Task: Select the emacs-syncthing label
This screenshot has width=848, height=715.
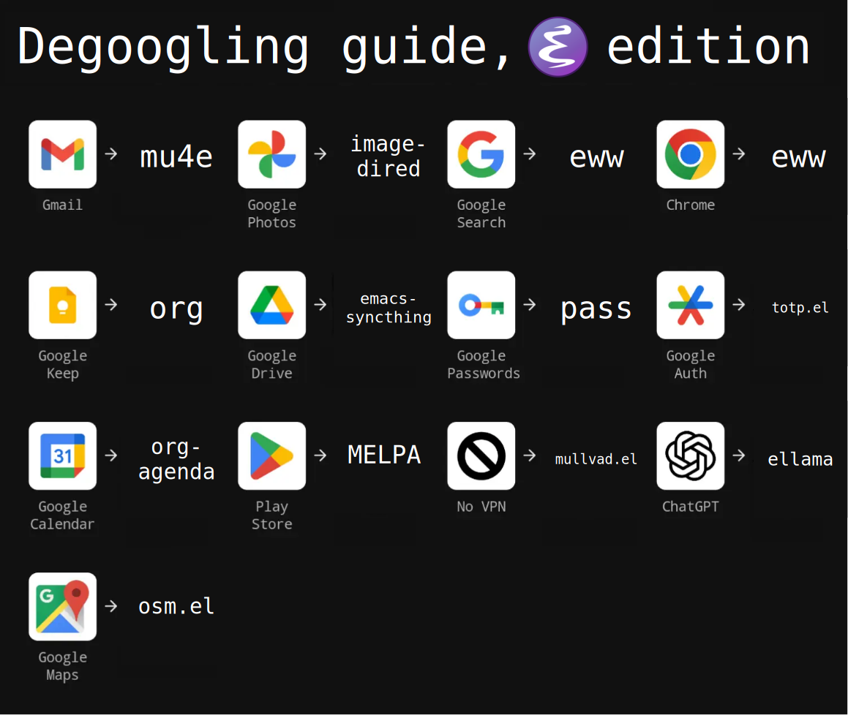Action: click(389, 308)
